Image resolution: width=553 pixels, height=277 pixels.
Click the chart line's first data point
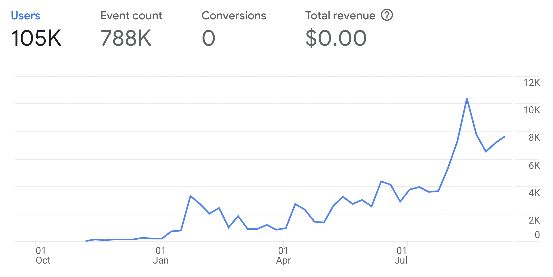pyautogui.click(x=86, y=241)
